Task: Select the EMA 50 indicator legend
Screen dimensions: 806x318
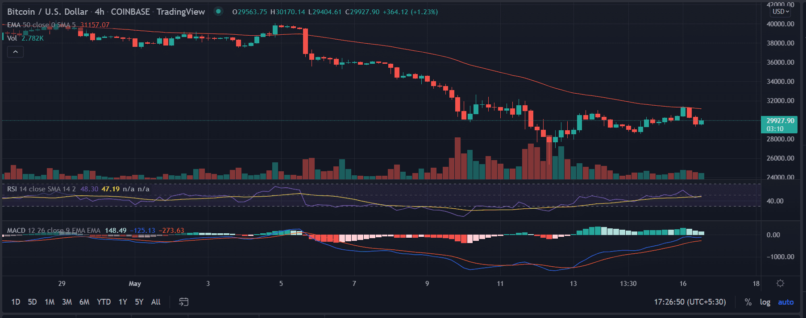Action: coord(28,25)
